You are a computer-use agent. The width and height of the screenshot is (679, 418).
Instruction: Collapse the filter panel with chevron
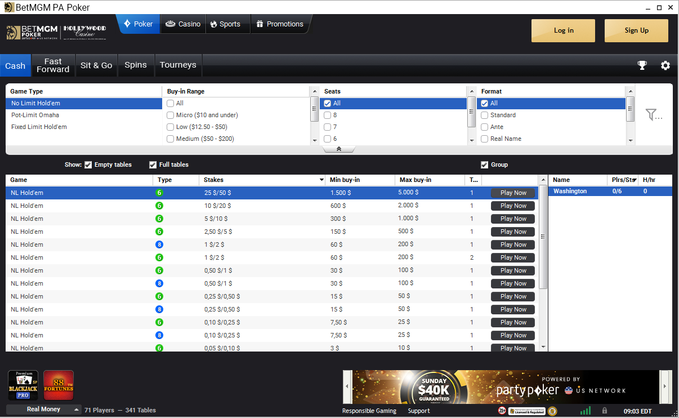339,149
